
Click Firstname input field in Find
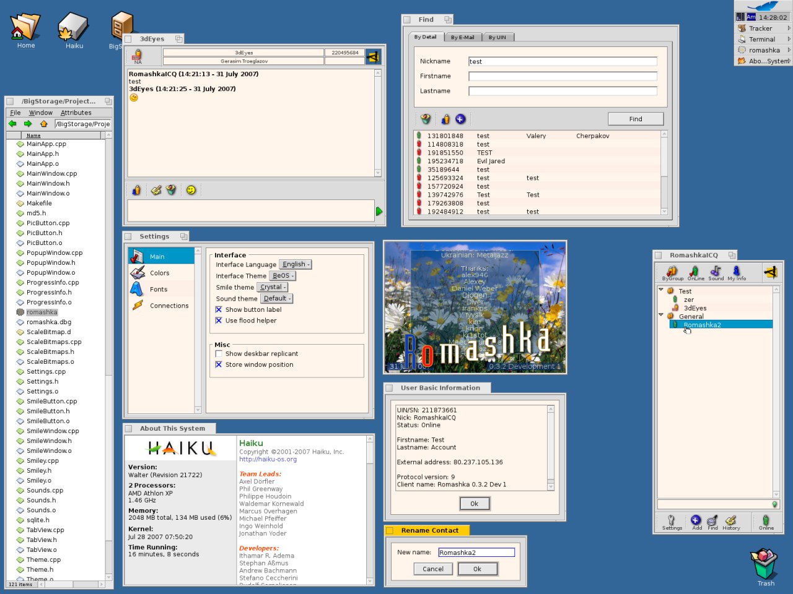tap(563, 76)
